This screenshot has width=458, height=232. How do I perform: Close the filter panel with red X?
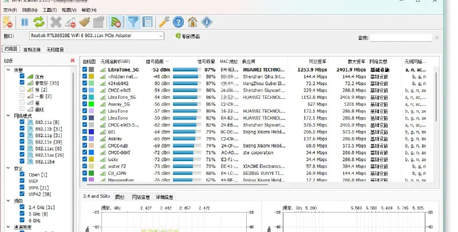(x=73, y=61)
